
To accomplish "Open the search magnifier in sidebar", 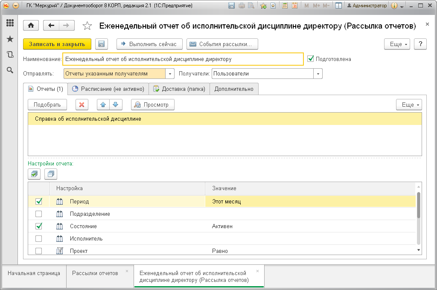I will [10, 70].
